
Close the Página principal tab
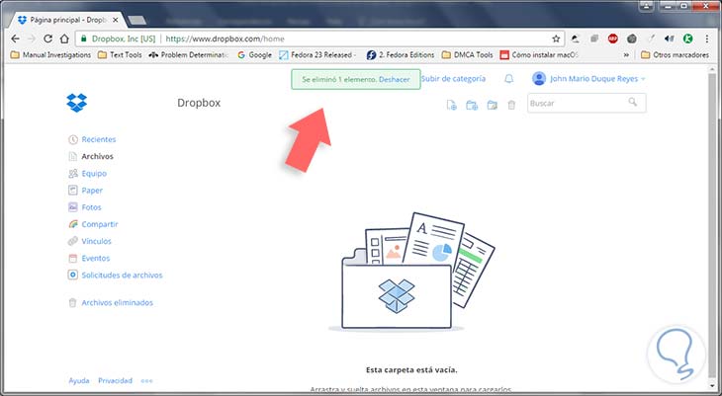(115, 20)
